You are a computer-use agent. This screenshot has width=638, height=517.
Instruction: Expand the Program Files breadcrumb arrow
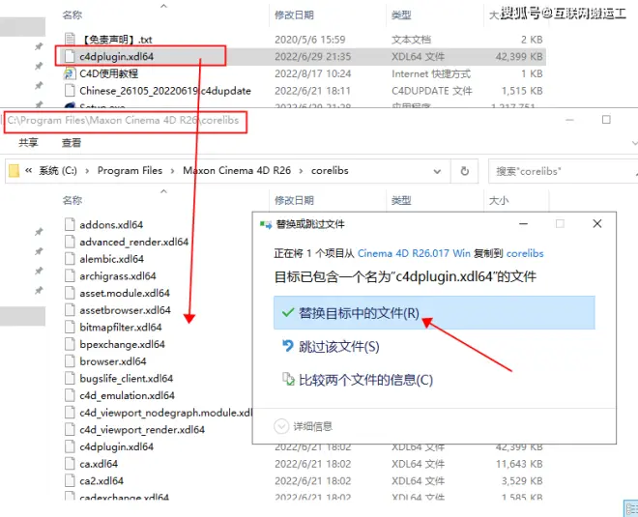coord(173,171)
